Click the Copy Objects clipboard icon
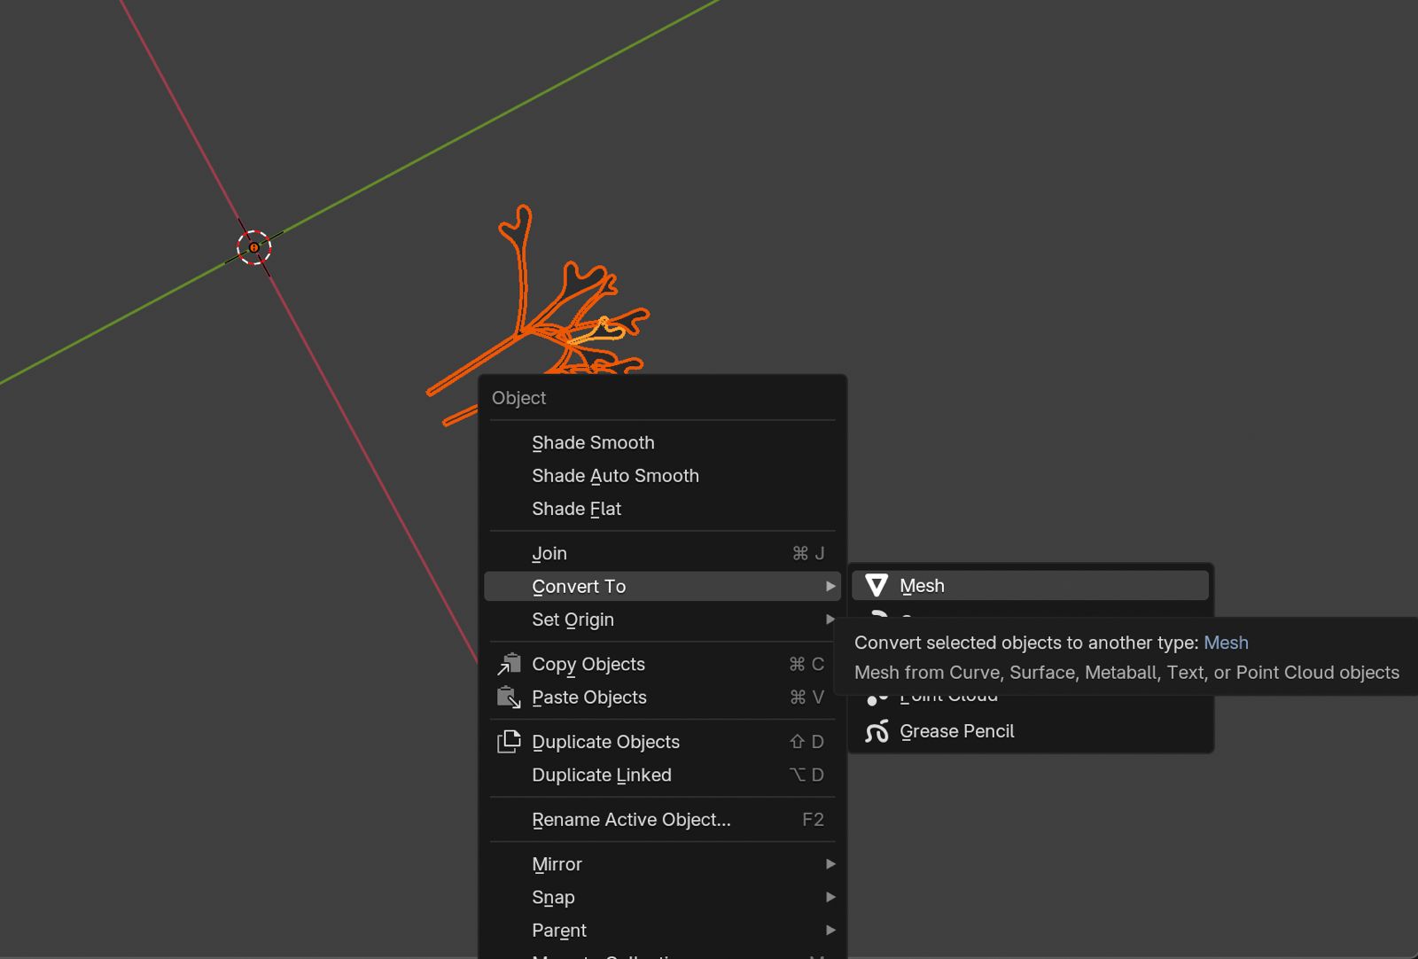Viewport: 1418px width, 959px height. point(509,664)
